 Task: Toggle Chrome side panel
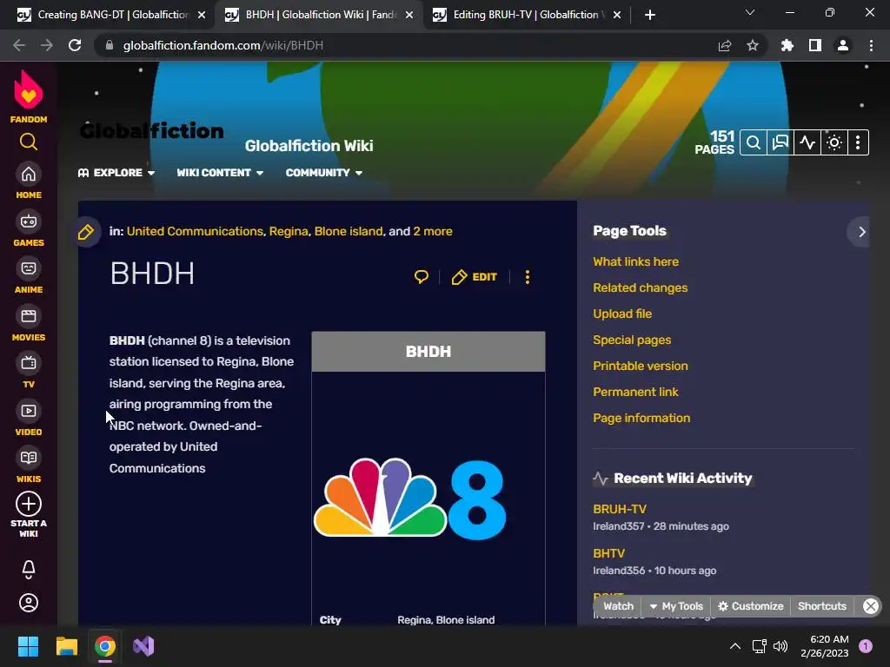click(815, 45)
